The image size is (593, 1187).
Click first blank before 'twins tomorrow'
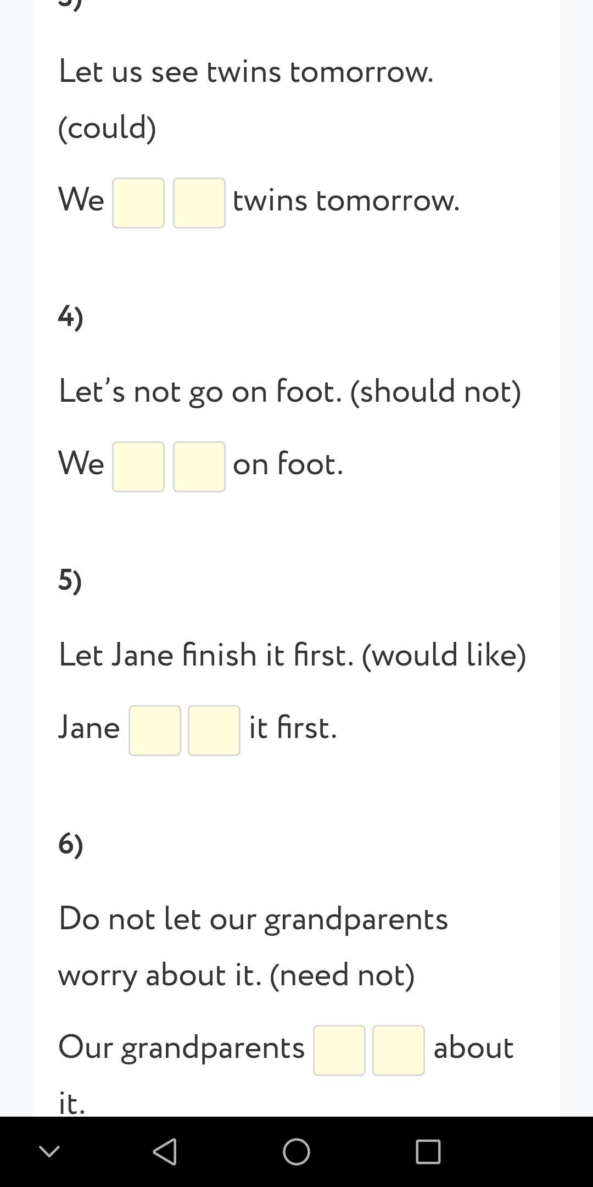[138, 203]
